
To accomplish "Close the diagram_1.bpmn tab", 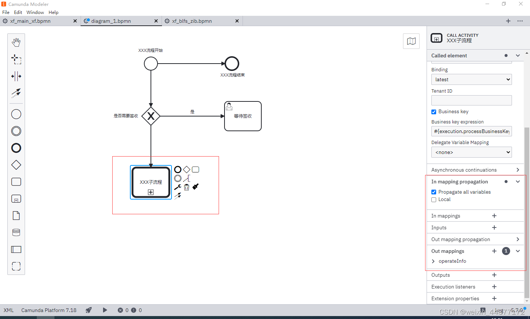I will coord(156,21).
